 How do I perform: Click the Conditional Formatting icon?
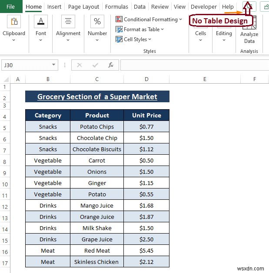point(119,19)
